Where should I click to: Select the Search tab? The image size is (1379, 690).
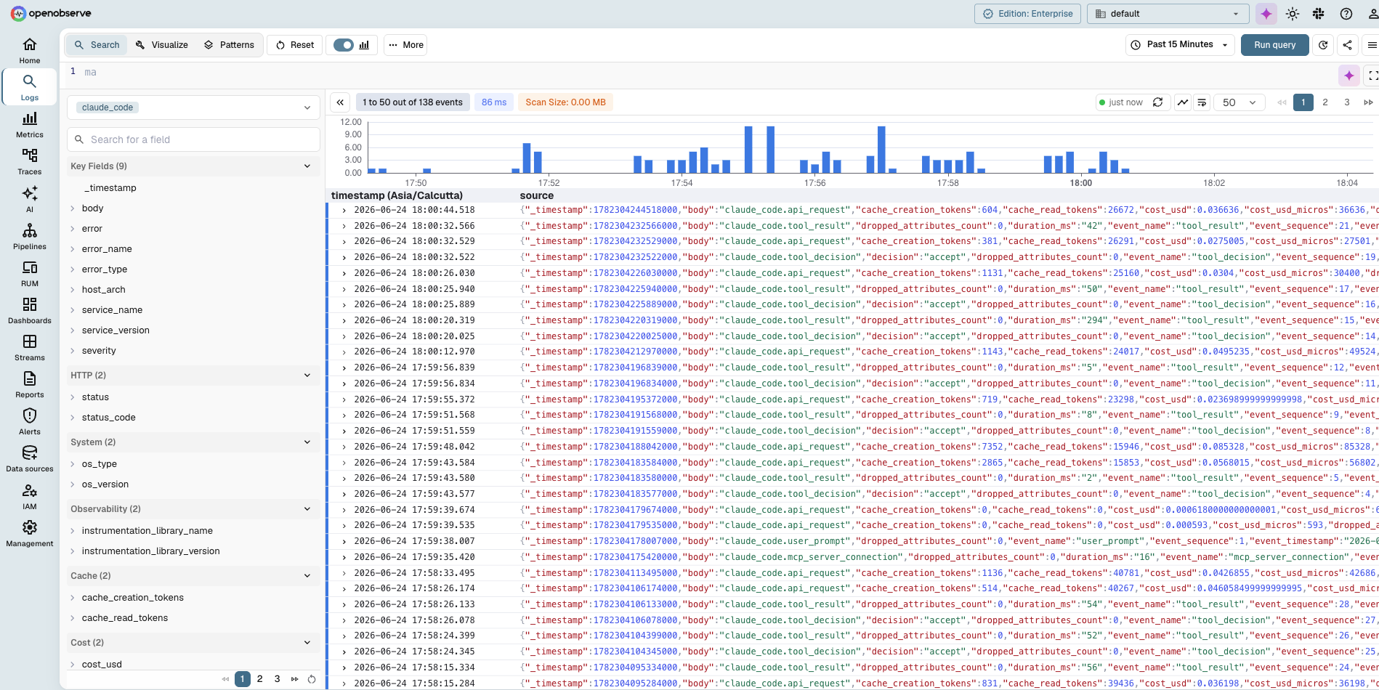click(97, 45)
